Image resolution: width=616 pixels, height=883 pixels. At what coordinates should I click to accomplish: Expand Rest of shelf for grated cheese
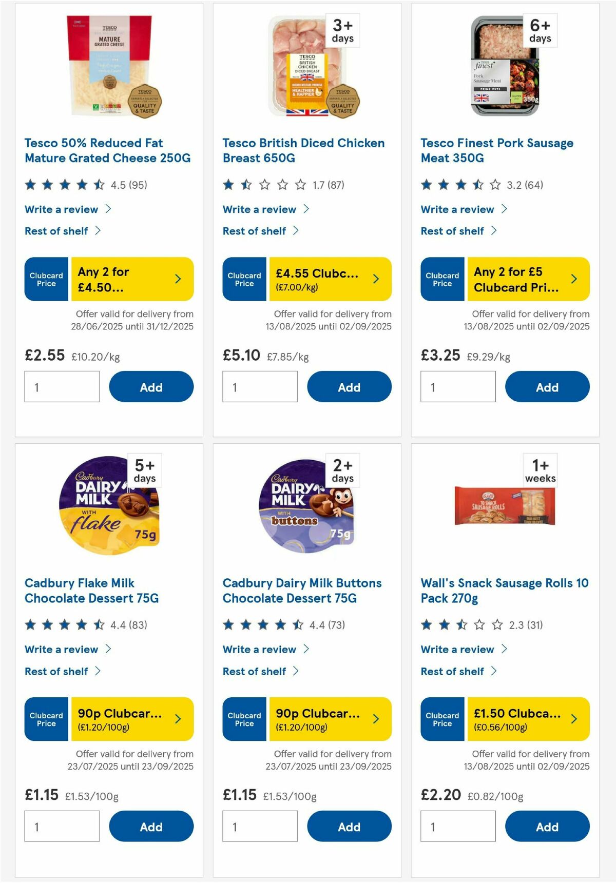point(56,231)
